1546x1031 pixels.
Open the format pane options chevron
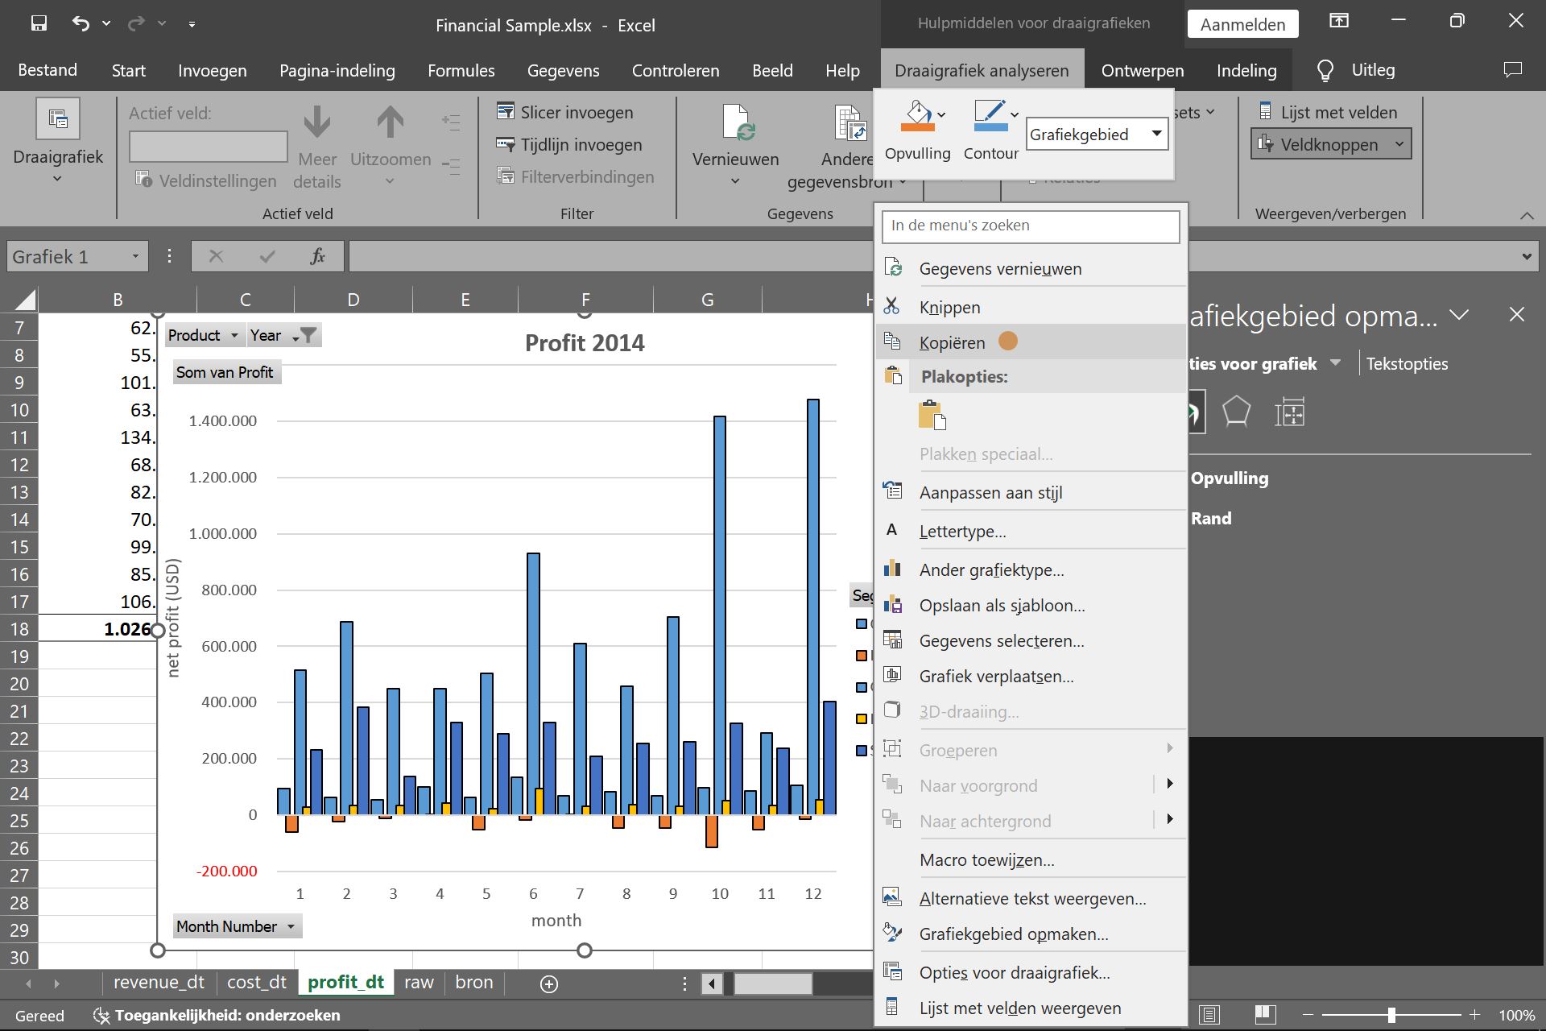coord(1459,315)
